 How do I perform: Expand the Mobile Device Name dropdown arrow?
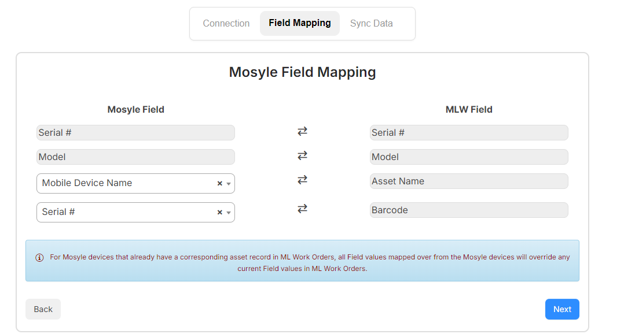click(x=229, y=184)
